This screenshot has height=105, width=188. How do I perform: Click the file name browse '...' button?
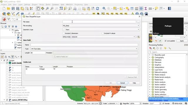pos(138,22)
